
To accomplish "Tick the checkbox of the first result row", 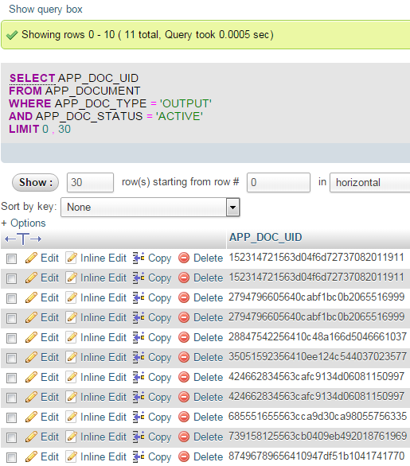I will point(11,258).
